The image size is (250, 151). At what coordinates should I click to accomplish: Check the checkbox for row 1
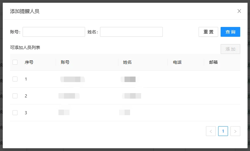pos(15,79)
